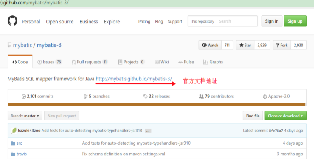View the 2,930 forks count
This screenshot has height=160, width=315.
coord(298,45)
